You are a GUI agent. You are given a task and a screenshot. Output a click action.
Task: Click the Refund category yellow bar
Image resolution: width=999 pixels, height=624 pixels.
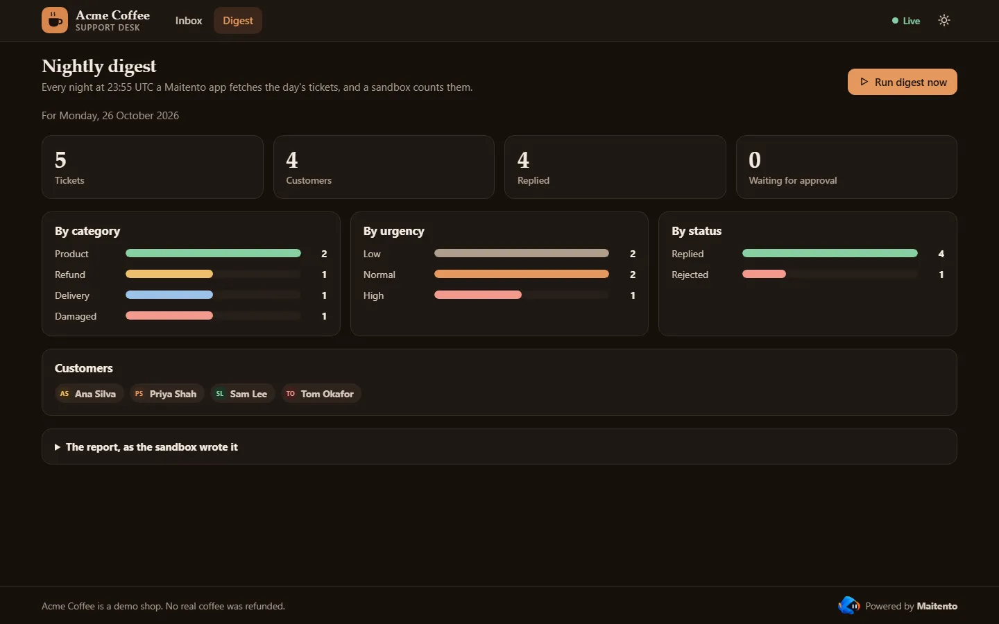(169, 274)
